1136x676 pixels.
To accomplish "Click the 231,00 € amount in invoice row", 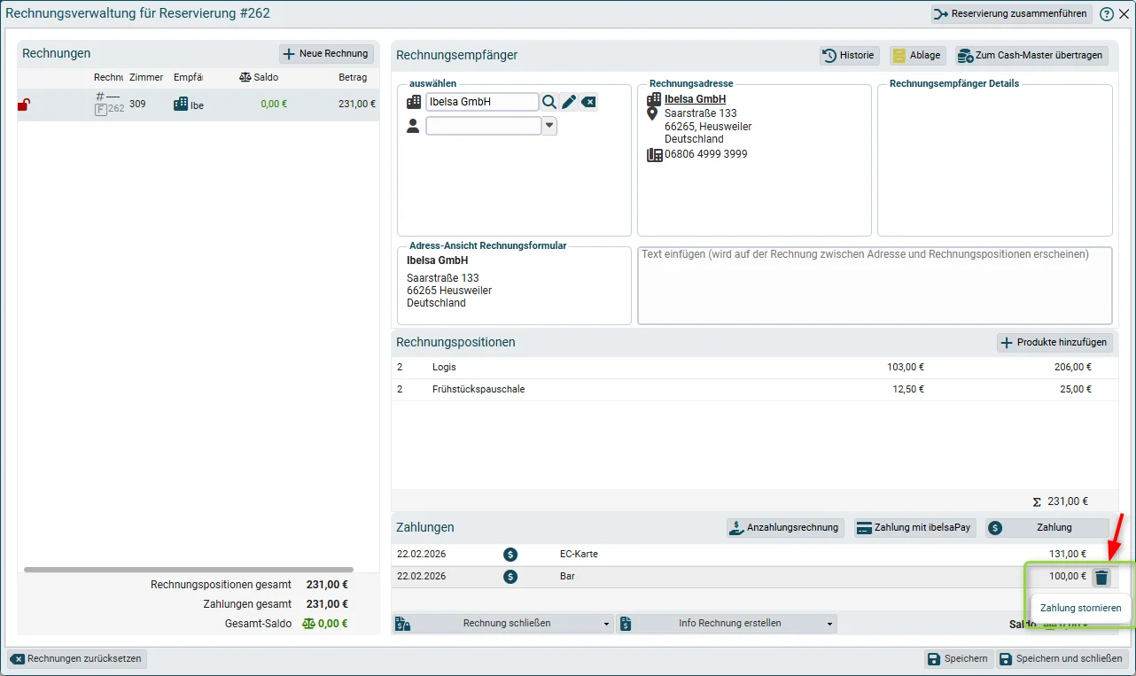I will pyautogui.click(x=357, y=105).
